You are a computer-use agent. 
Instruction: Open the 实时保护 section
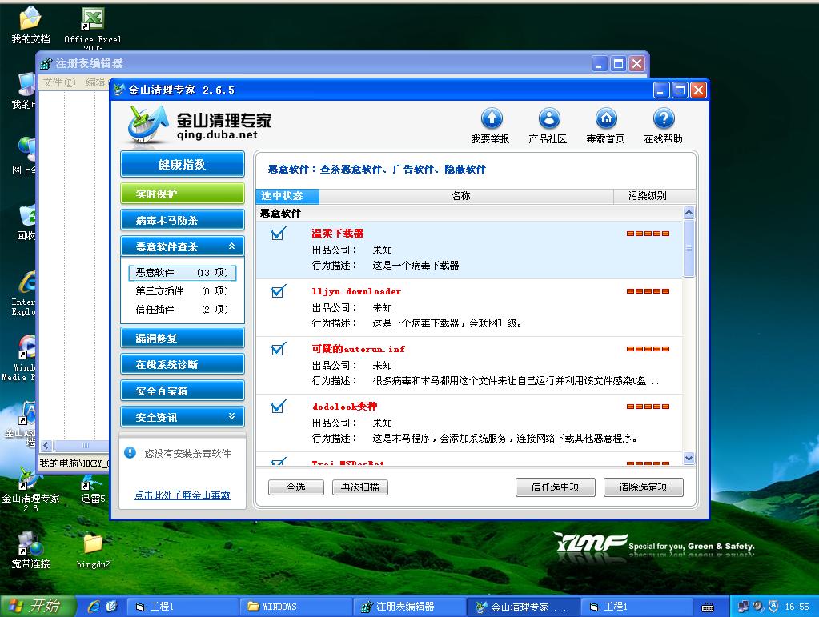[183, 194]
